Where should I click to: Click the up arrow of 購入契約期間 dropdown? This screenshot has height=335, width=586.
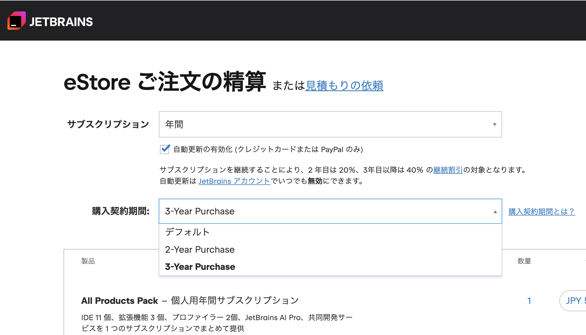pos(495,212)
